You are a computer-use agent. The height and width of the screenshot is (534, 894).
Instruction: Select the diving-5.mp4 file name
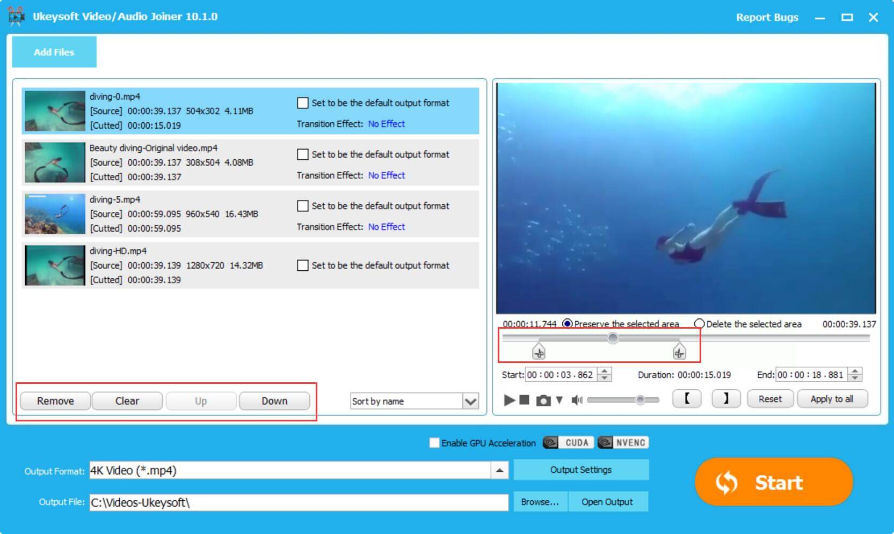[115, 199]
